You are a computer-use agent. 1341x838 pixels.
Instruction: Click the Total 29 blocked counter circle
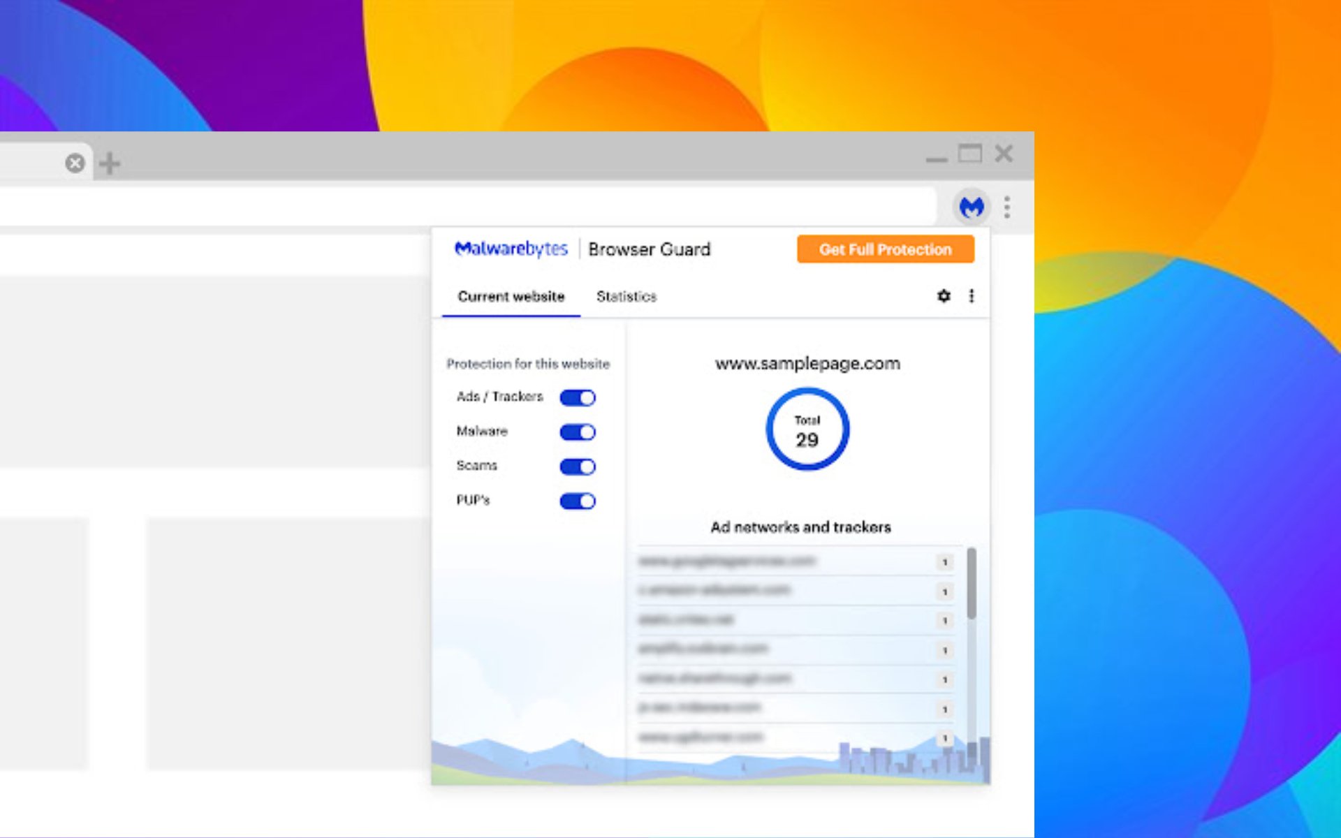pos(807,429)
